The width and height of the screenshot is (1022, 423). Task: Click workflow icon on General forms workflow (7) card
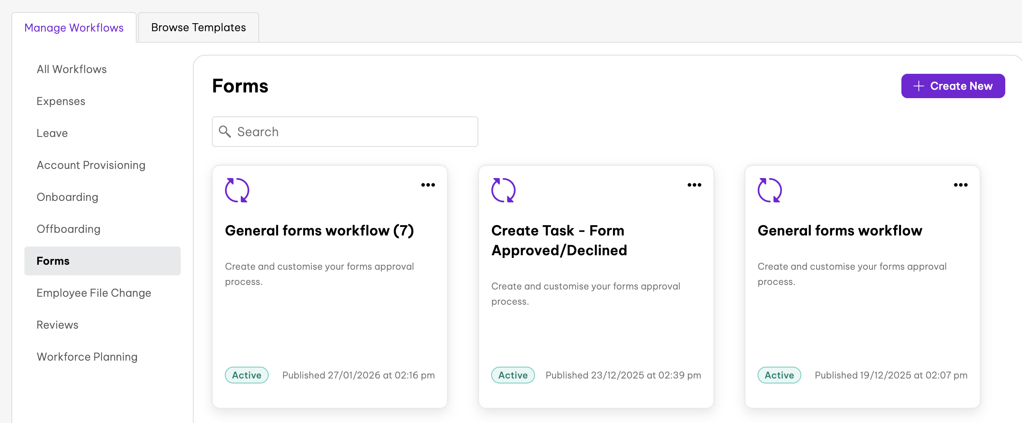(237, 190)
